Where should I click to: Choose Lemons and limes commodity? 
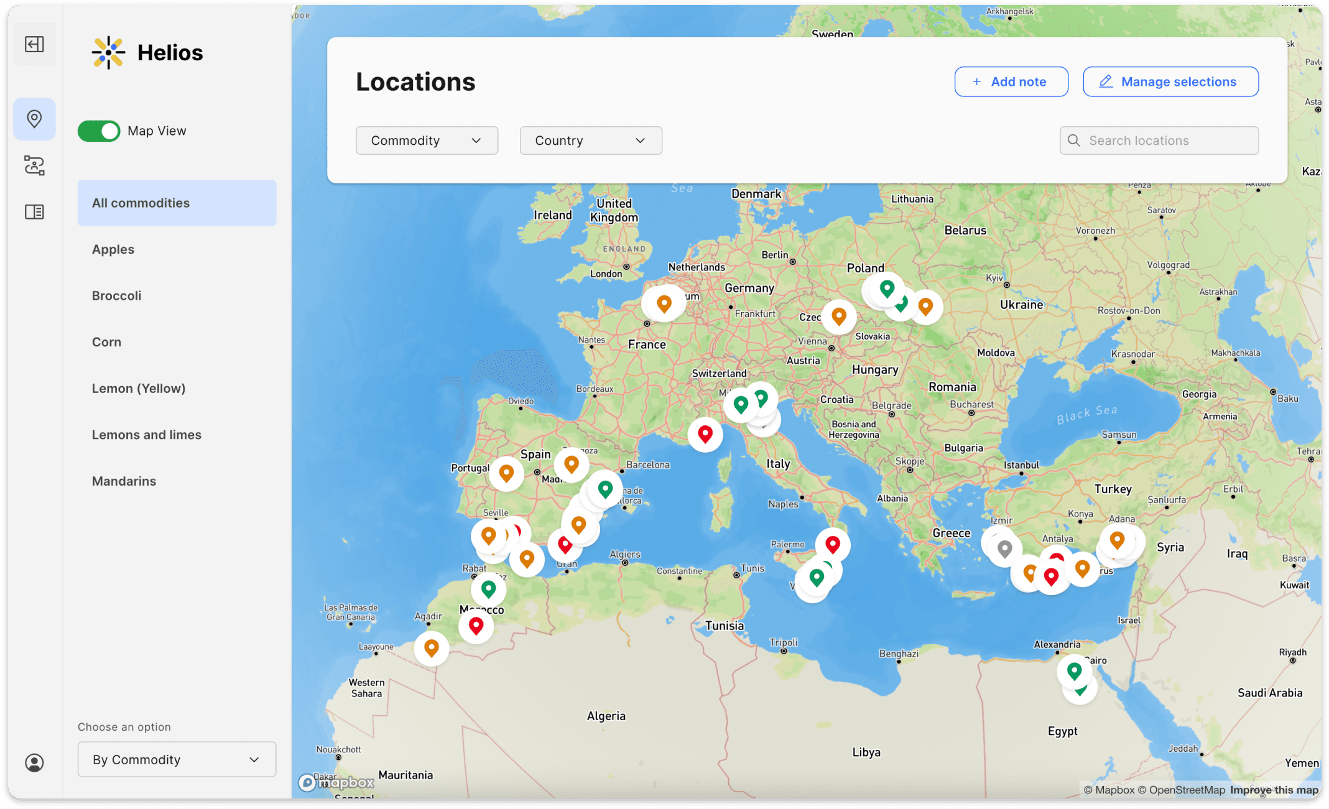pos(146,435)
